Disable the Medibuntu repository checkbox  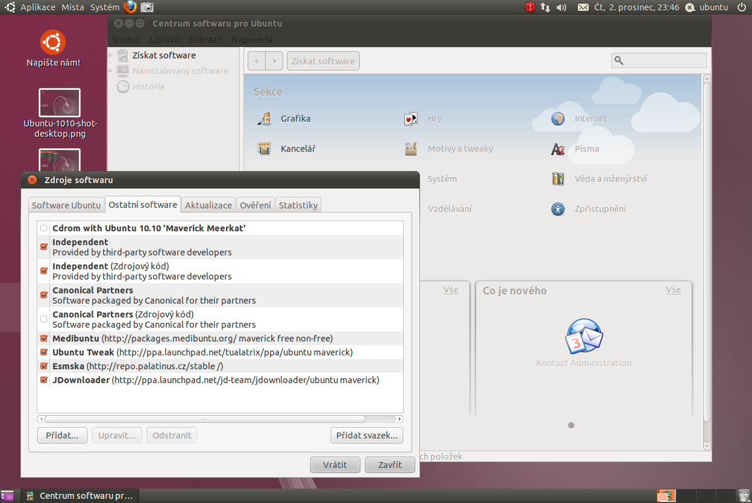click(x=43, y=339)
